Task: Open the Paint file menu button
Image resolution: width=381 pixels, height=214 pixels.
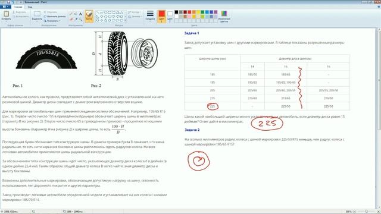Action: [5, 7]
